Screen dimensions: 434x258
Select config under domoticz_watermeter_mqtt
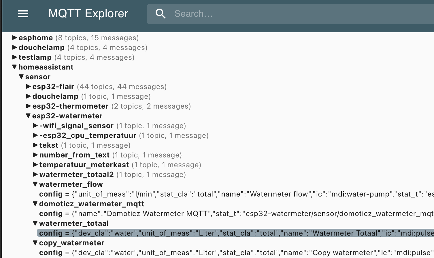51,214
